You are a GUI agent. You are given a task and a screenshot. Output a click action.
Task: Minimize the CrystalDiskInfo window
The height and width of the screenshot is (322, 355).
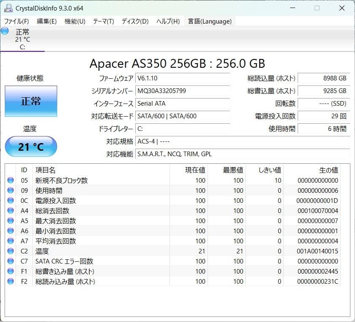[293, 8]
